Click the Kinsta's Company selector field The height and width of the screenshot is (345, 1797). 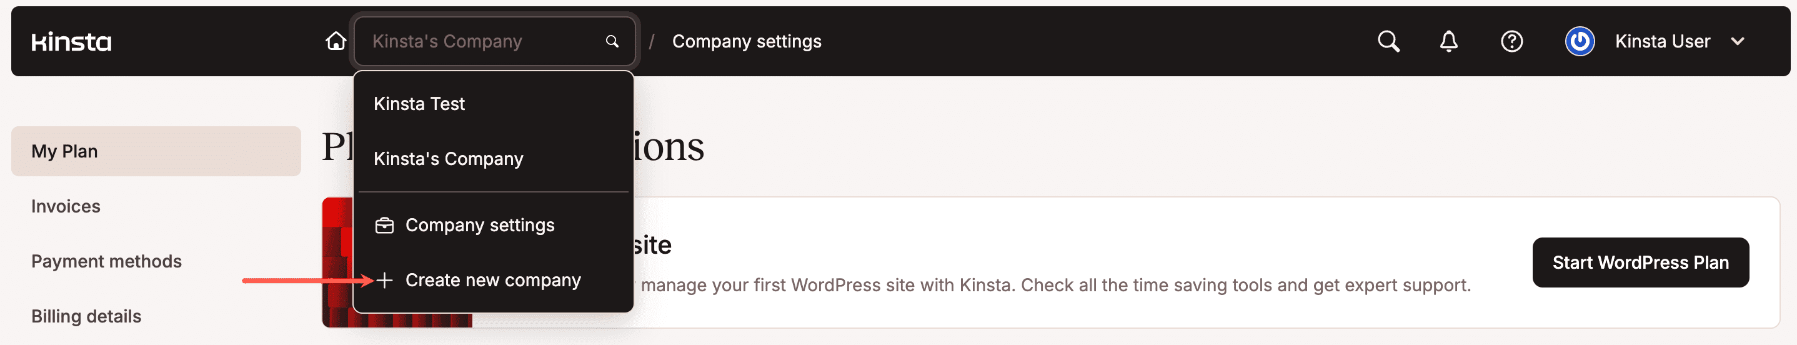coord(481,42)
